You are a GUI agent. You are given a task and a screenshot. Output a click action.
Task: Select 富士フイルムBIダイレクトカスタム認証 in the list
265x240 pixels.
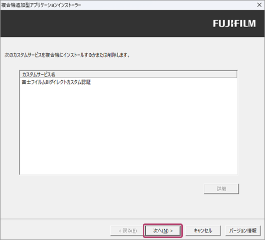pyautogui.click(x=56, y=82)
